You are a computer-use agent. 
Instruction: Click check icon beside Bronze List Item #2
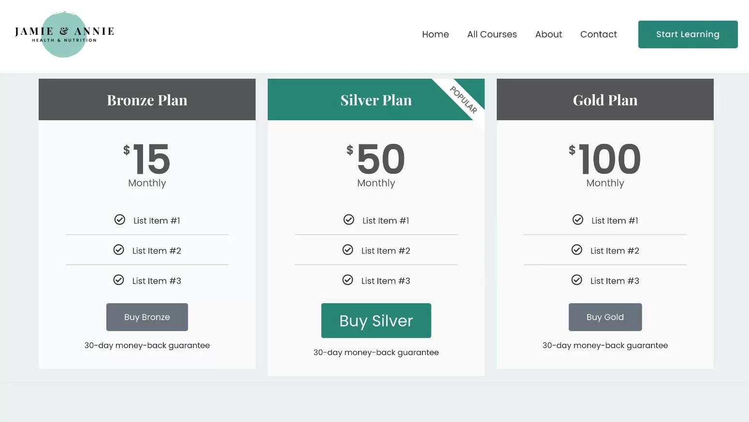point(119,250)
